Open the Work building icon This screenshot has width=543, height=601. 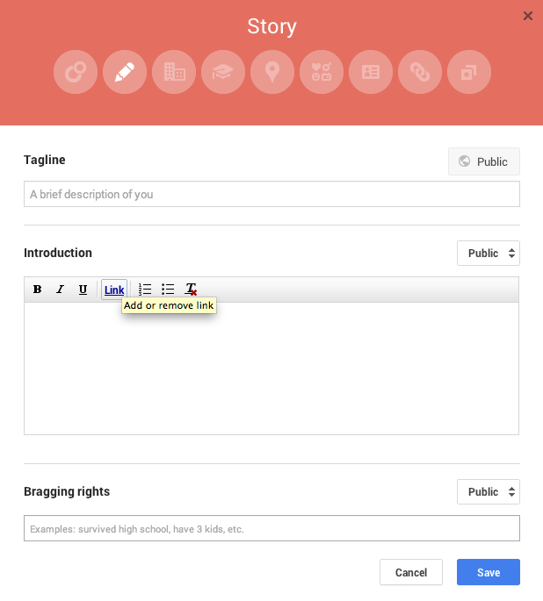coord(174,72)
